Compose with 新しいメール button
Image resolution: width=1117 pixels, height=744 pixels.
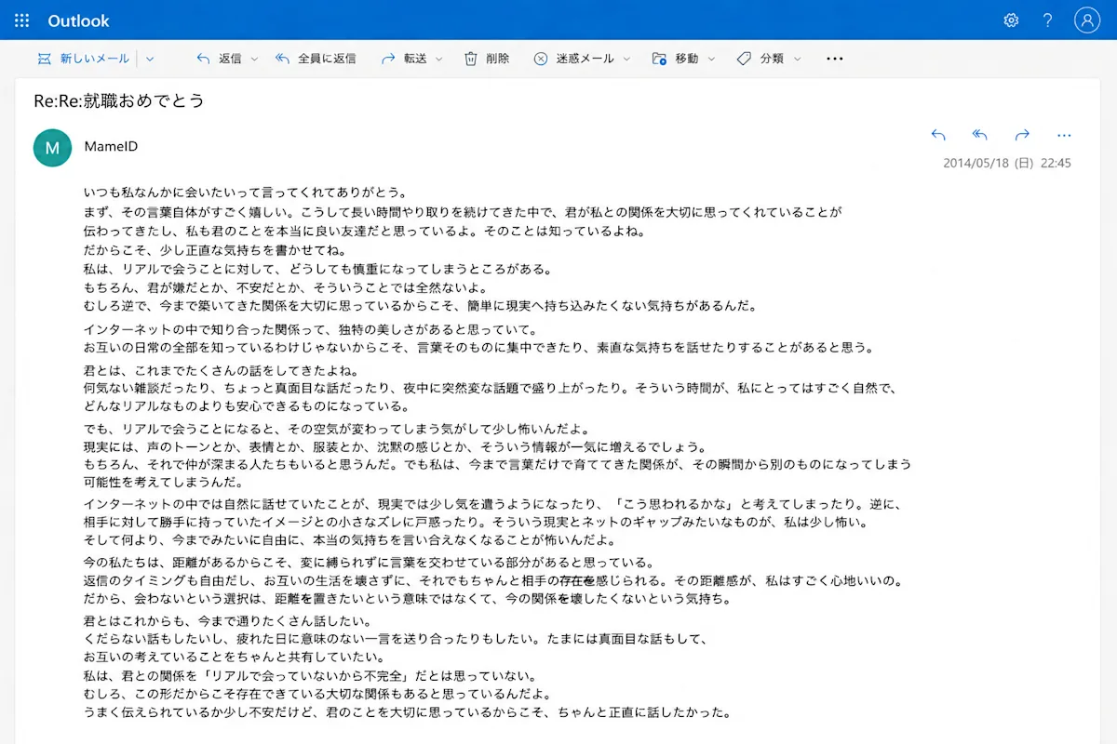pos(83,59)
